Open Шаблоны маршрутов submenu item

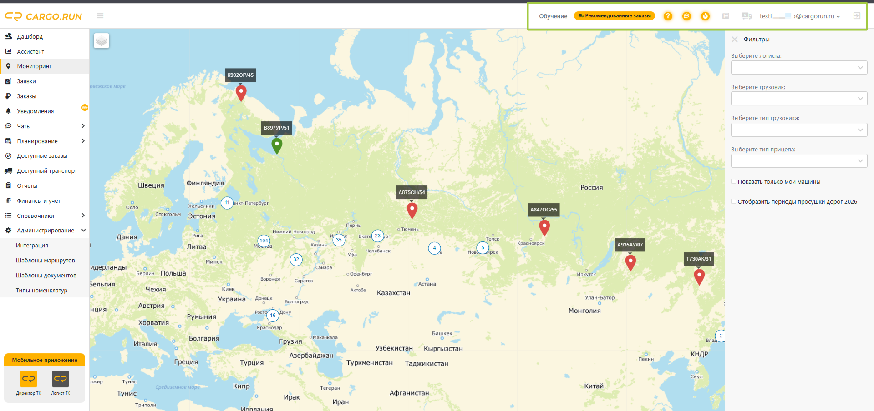pos(45,261)
